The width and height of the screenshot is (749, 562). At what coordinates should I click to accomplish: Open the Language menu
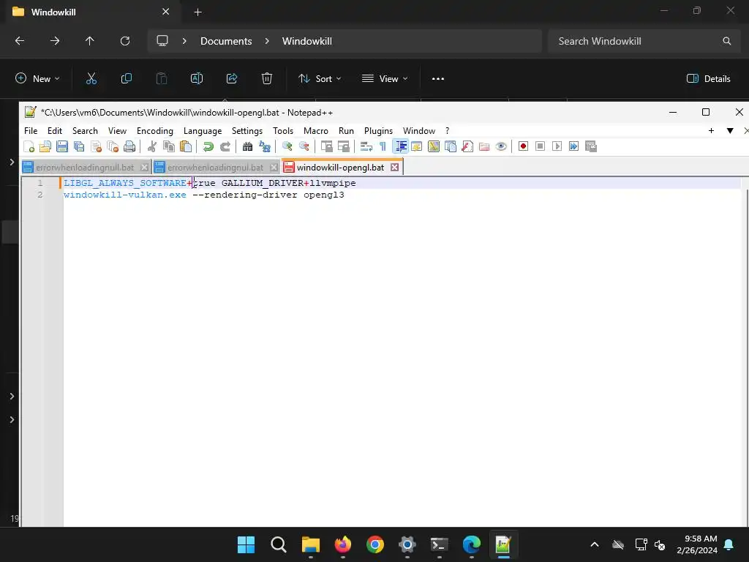click(x=203, y=131)
